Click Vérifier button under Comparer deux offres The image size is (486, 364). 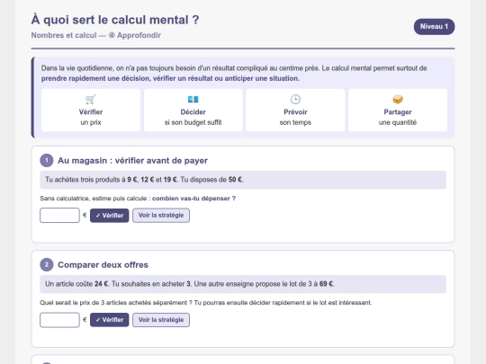pyautogui.click(x=110, y=320)
